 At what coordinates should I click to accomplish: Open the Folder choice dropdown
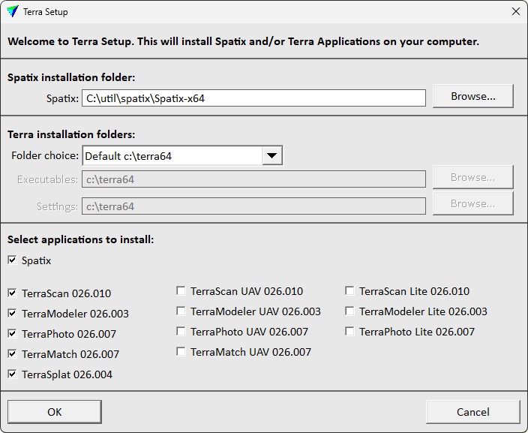182,155
